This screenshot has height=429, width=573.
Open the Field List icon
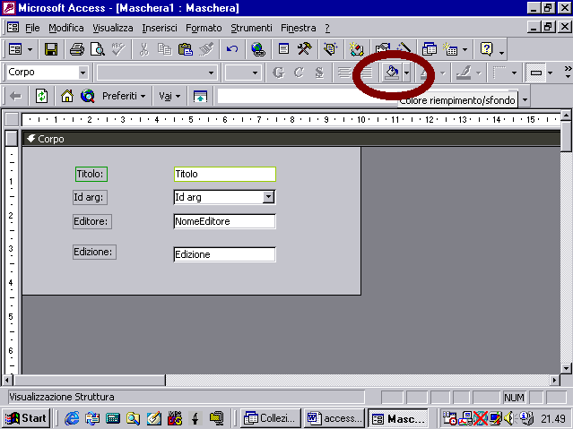click(x=283, y=49)
